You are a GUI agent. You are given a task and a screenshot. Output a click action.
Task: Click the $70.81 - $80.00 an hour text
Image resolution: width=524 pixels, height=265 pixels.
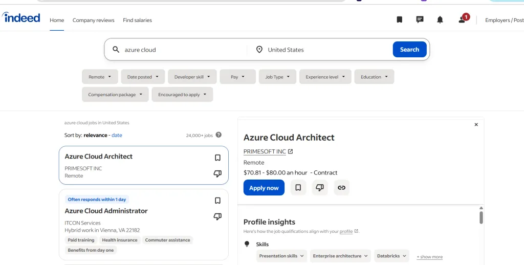(x=275, y=172)
